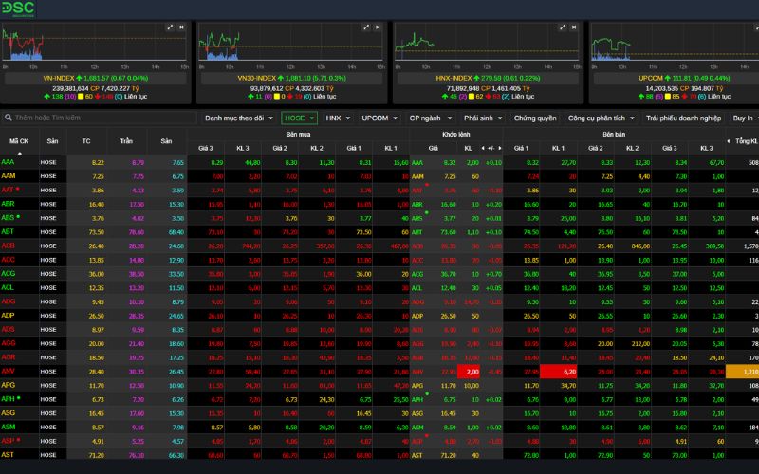Close the HNX-INDEX chart panel
759x474 pixels.
pos(574,27)
